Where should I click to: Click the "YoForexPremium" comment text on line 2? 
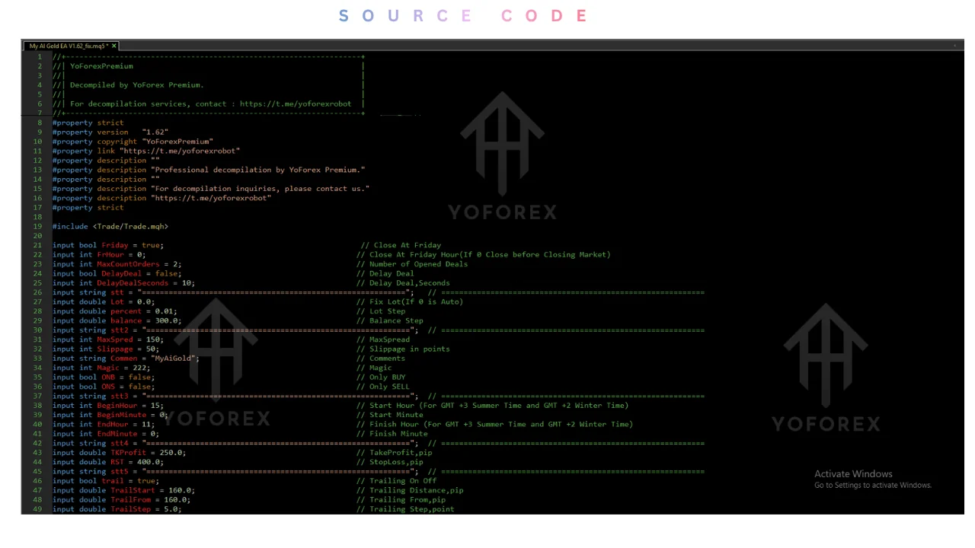click(x=101, y=66)
